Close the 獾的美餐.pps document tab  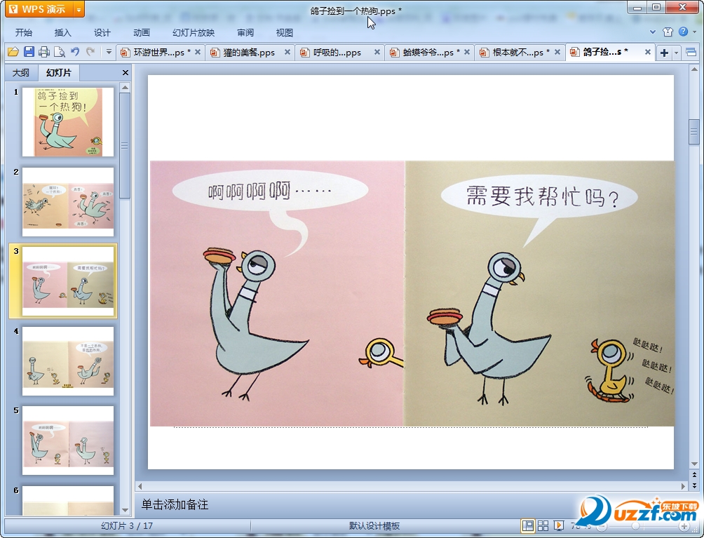coord(287,52)
